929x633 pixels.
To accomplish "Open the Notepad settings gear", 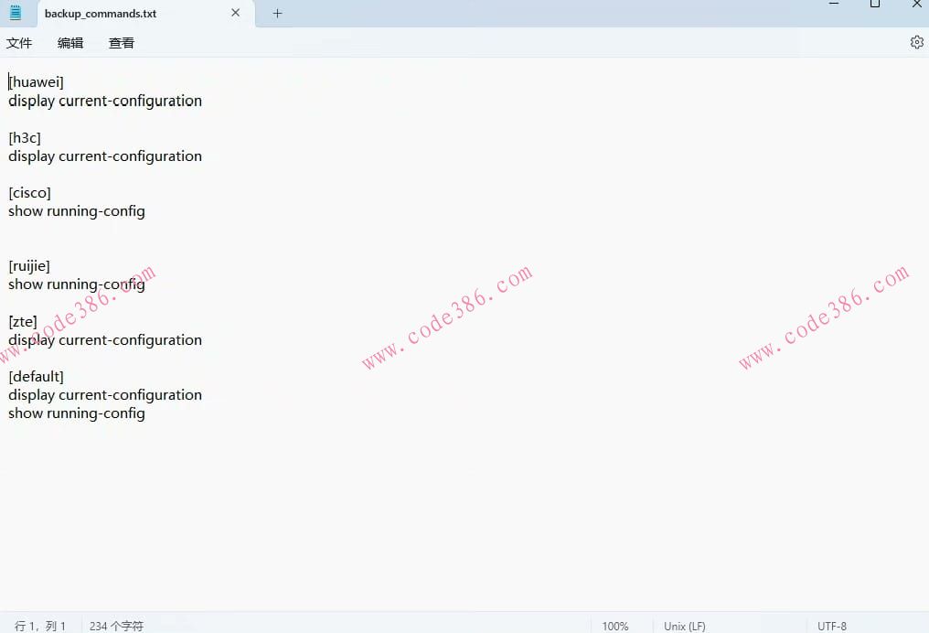I will tap(916, 43).
